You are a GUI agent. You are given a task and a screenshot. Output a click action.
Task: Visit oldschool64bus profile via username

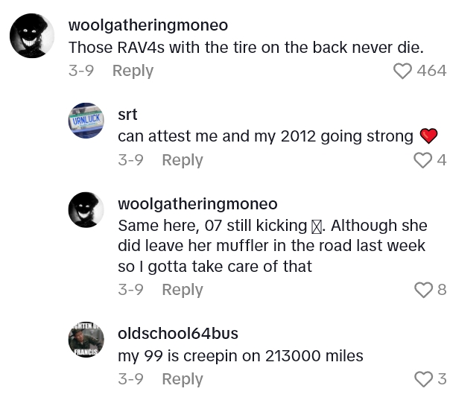click(178, 334)
